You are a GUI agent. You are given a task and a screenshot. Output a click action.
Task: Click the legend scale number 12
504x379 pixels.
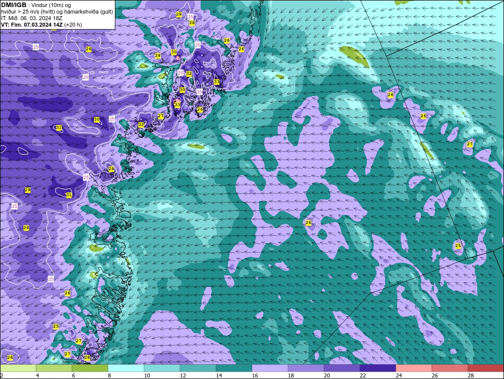[183, 375]
